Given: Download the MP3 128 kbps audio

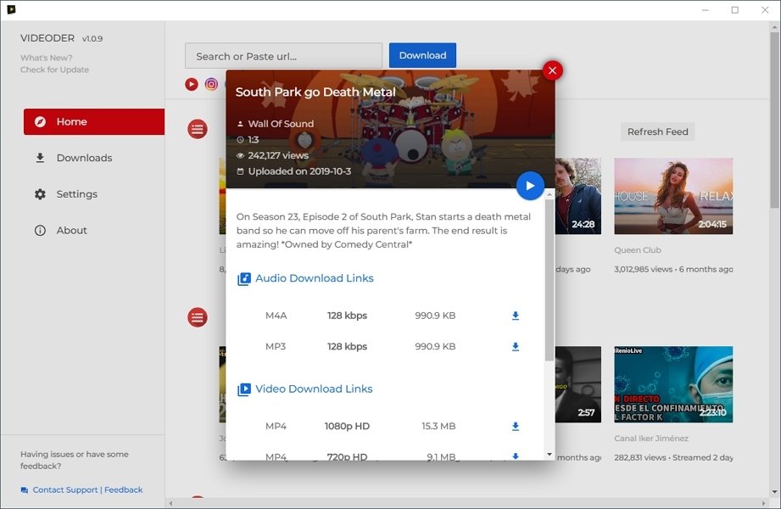Looking at the screenshot, I should click(x=516, y=346).
